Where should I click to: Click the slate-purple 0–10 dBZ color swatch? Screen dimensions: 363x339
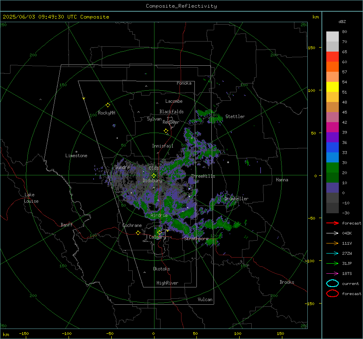point(332,188)
